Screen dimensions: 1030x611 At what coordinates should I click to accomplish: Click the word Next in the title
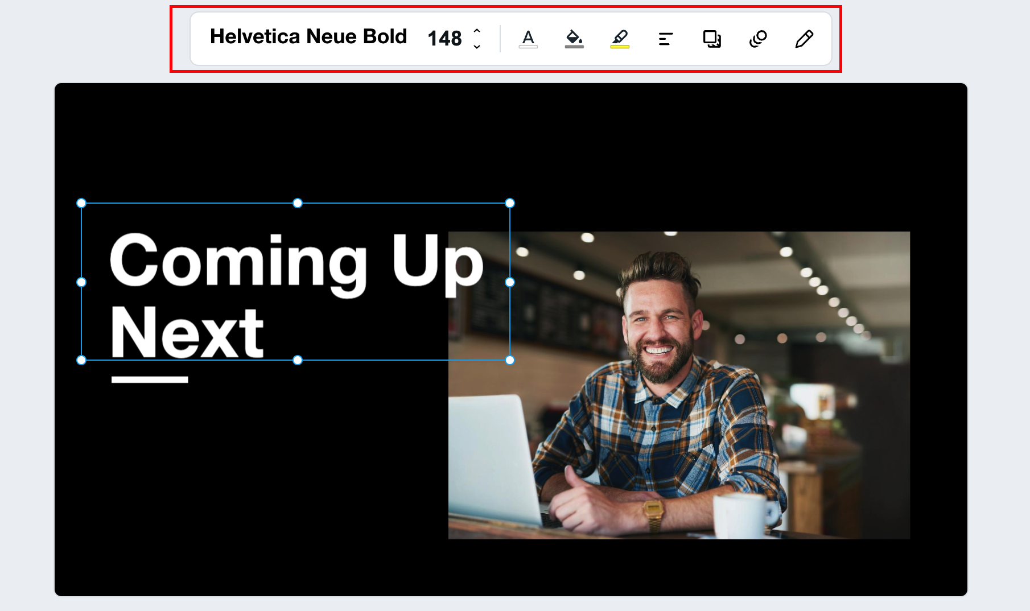point(188,330)
